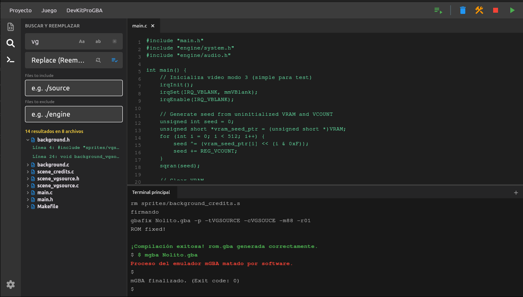Open settings gear in sidebar

tap(11, 284)
